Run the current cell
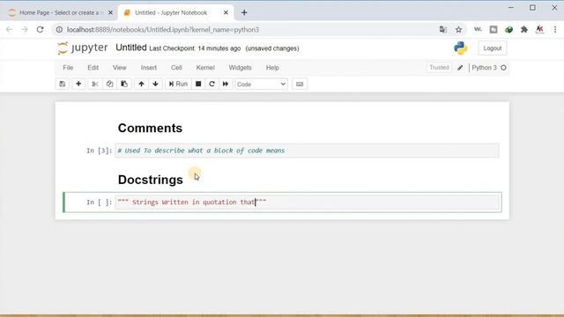Viewport: 564px width, 317px height. tap(178, 85)
